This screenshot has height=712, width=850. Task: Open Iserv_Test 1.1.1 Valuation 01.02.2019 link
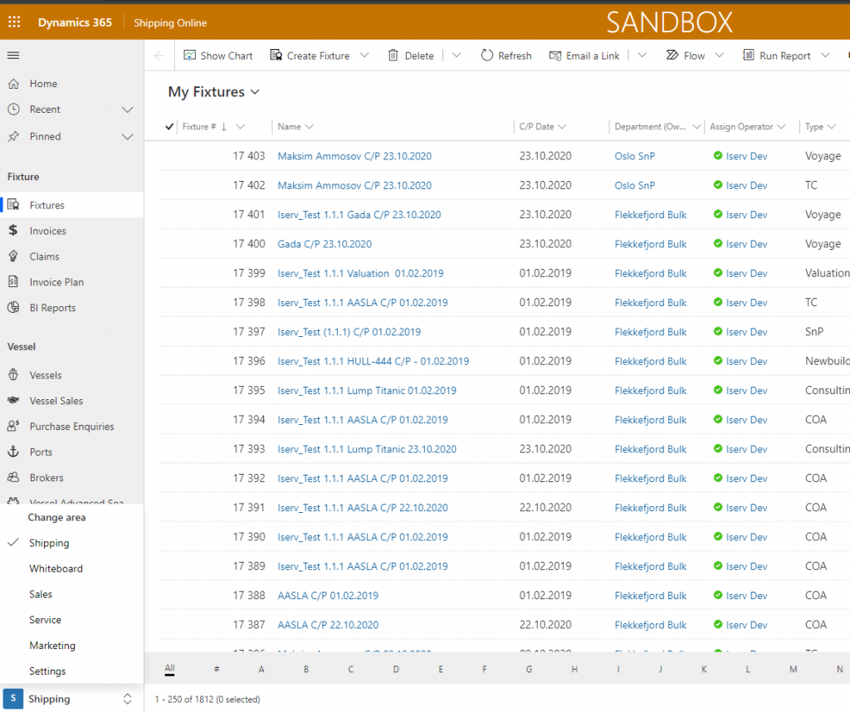[x=360, y=273]
